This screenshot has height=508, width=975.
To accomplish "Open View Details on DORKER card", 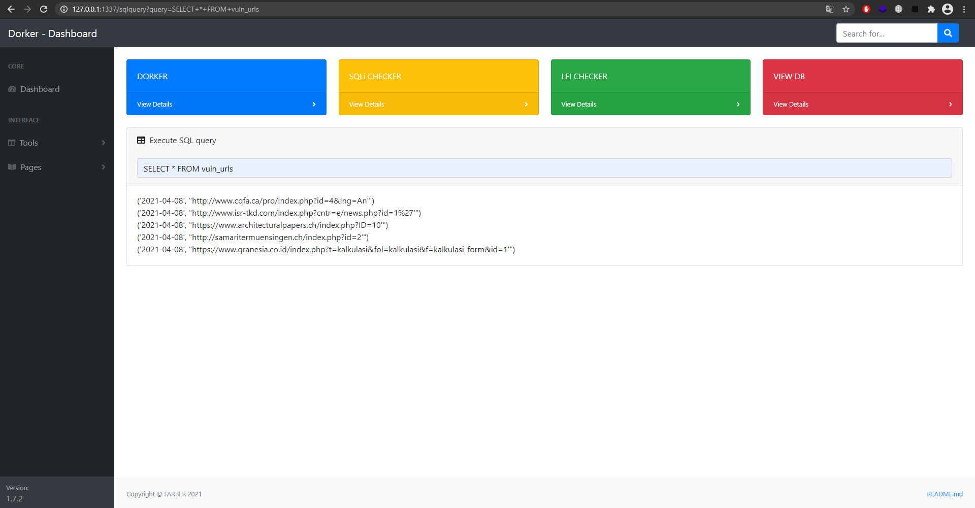I will point(154,105).
